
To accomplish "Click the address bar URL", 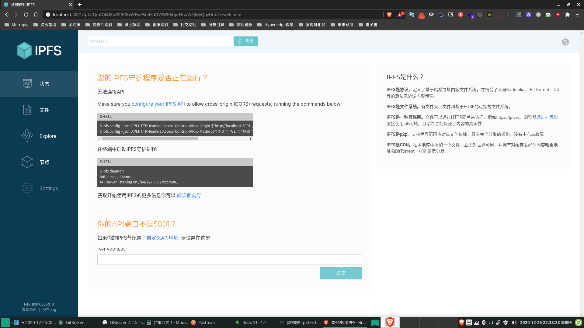I will (x=147, y=15).
